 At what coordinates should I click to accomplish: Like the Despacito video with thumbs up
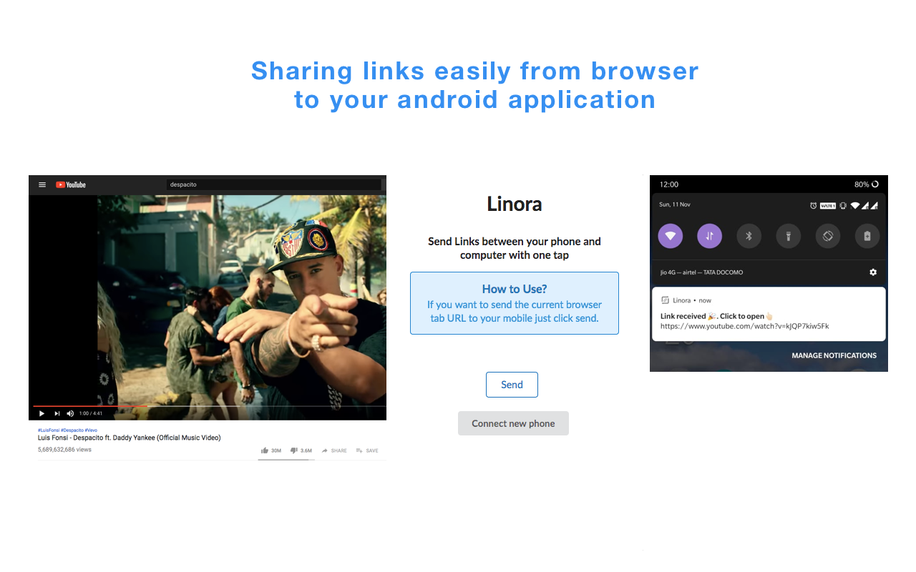265,450
